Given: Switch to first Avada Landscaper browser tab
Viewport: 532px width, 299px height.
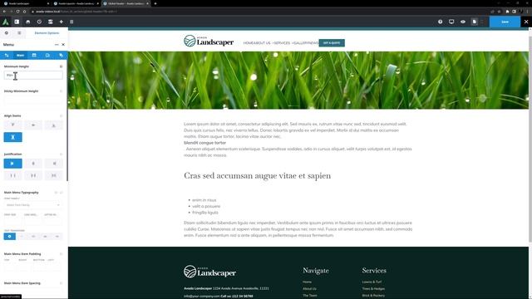Looking at the screenshot, I should [x=26, y=3].
